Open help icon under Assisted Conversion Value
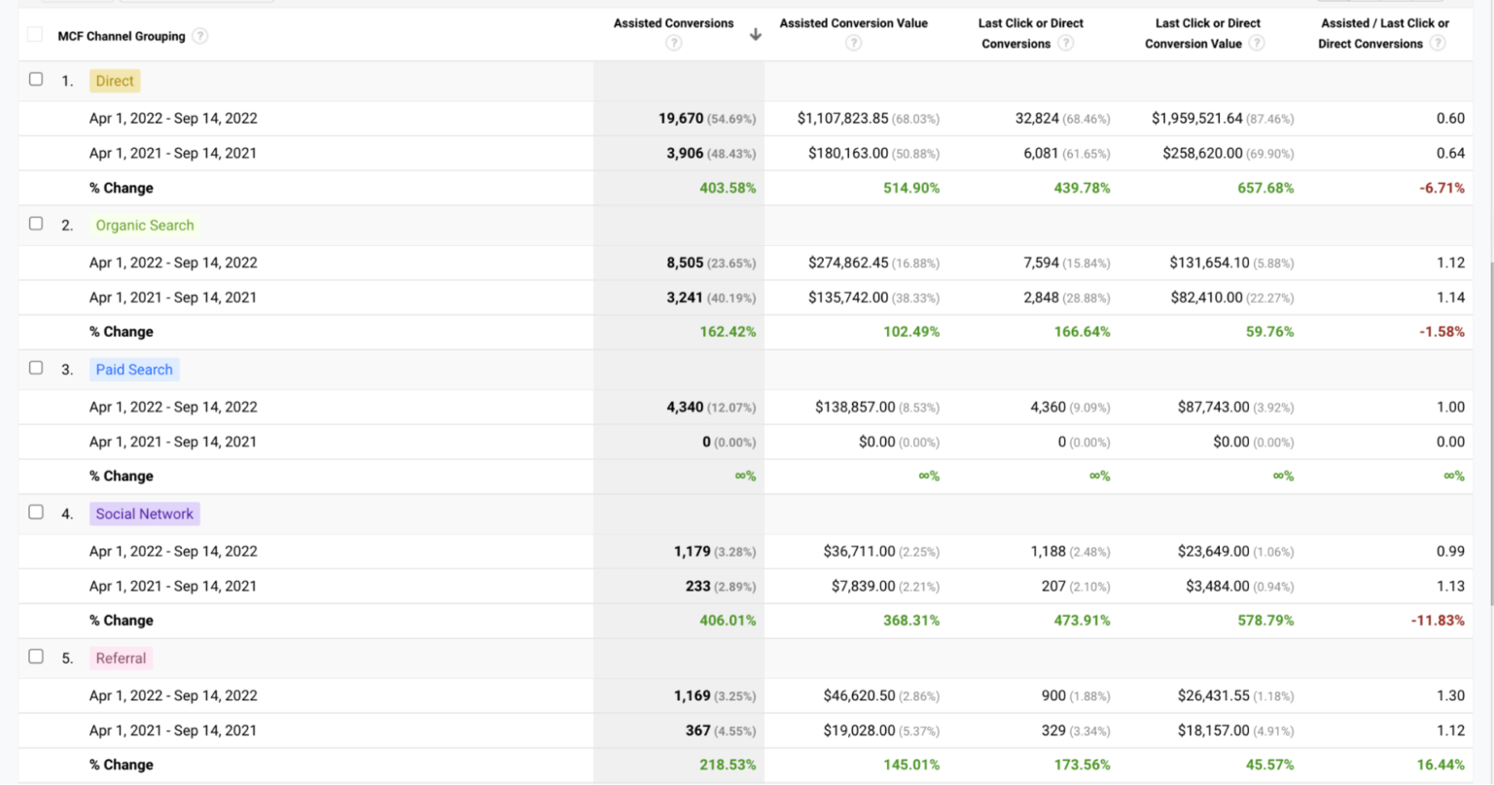Screen dimensions: 1494x785 point(853,43)
